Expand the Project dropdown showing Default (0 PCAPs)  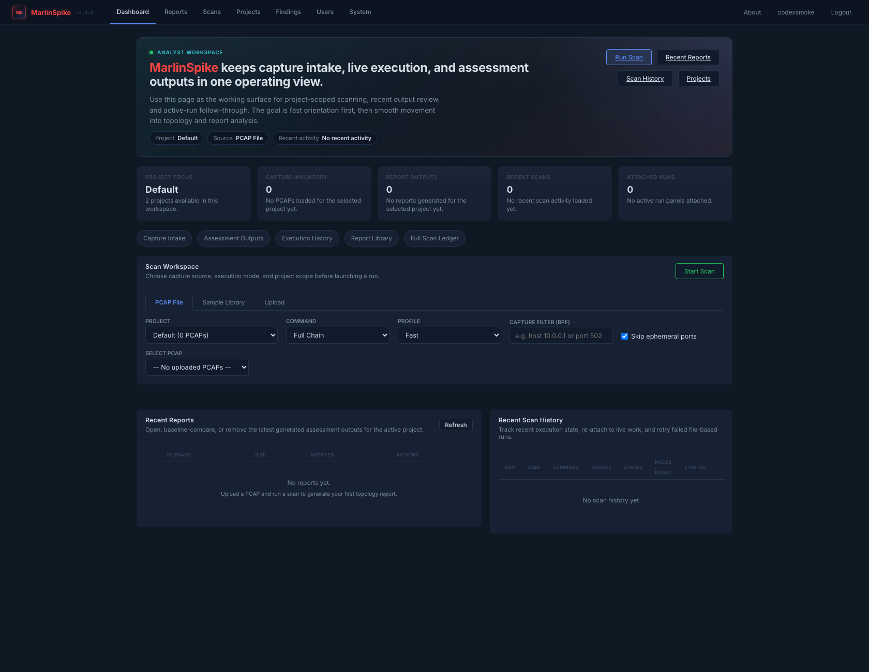coord(211,335)
